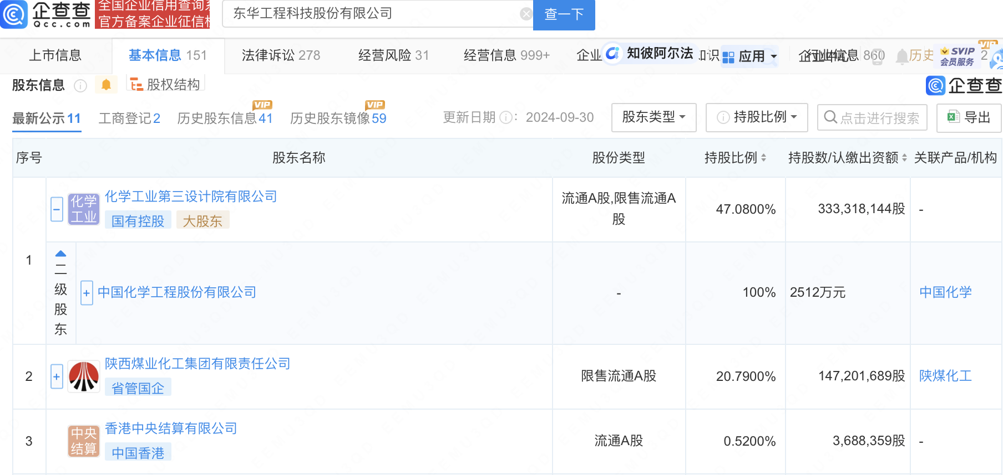Sort by 持股比例 column arrows
Screen dimensions: 1003x475
[x=763, y=158]
